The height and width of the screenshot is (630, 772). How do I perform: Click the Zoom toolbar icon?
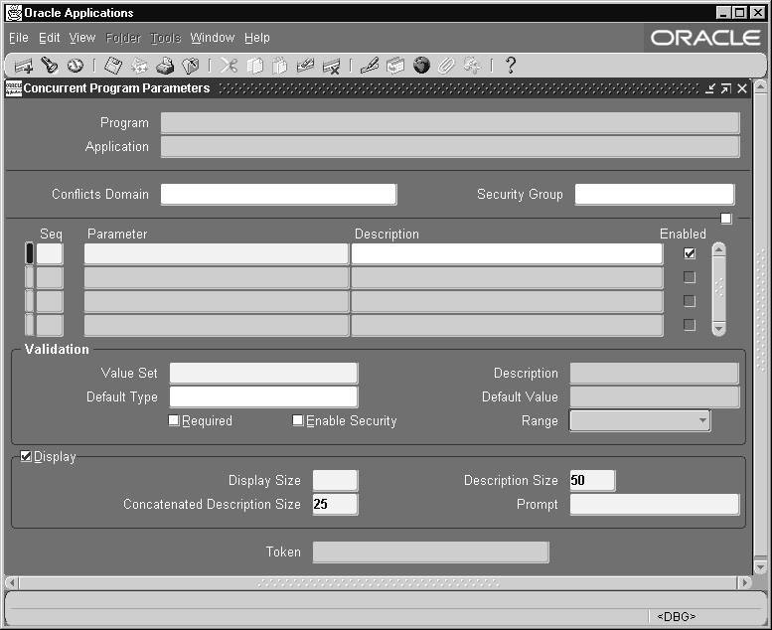point(395,66)
